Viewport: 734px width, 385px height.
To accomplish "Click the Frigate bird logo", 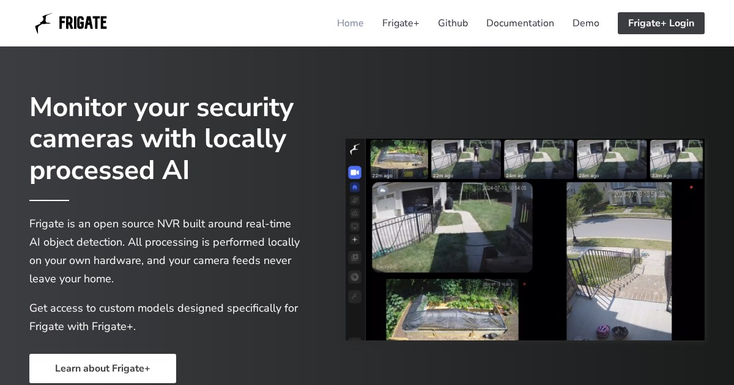I will pyautogui.click(x=43, y=23).
